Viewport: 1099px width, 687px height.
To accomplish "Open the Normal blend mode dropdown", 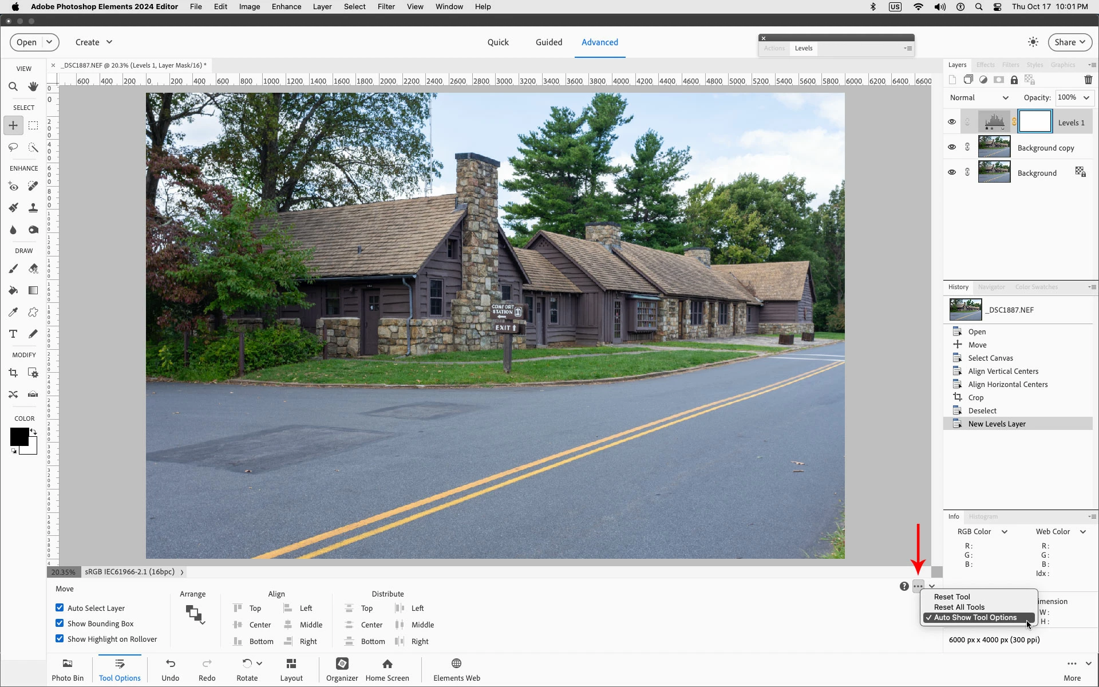I will click(979, 98).
